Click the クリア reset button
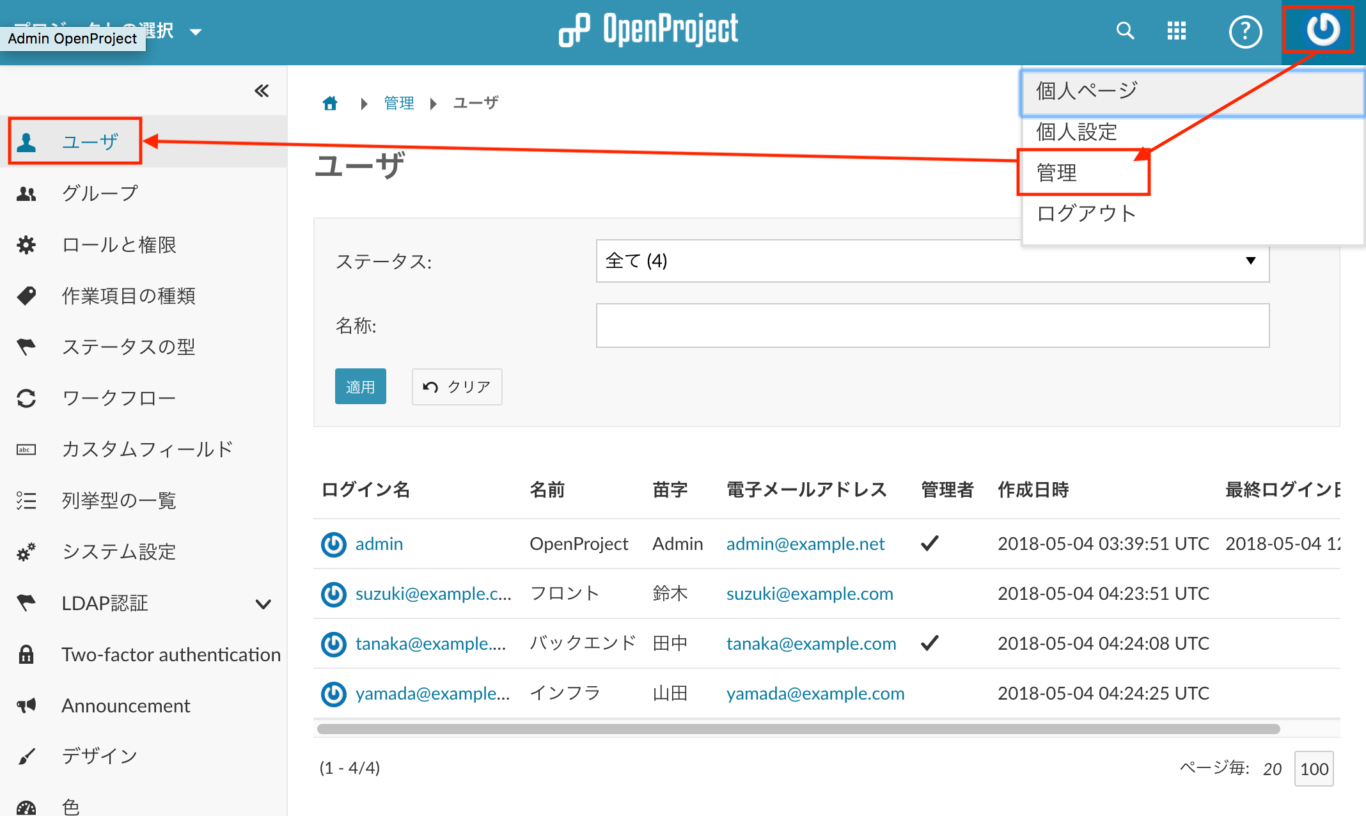The height and width of the screenshot is (816, 1366). [457, 386]
